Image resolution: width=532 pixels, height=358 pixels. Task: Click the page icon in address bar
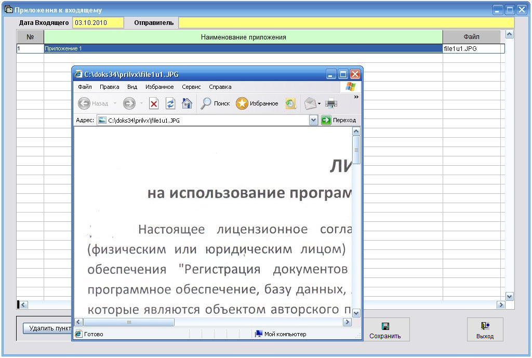point(102,120)
